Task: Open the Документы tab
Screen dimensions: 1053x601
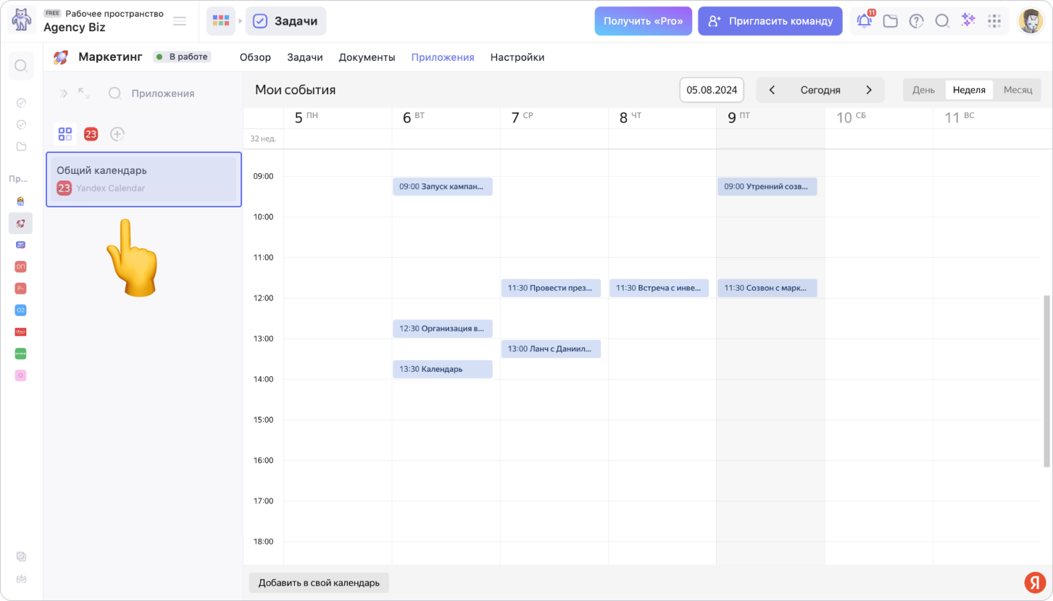Action: point(367,57)
